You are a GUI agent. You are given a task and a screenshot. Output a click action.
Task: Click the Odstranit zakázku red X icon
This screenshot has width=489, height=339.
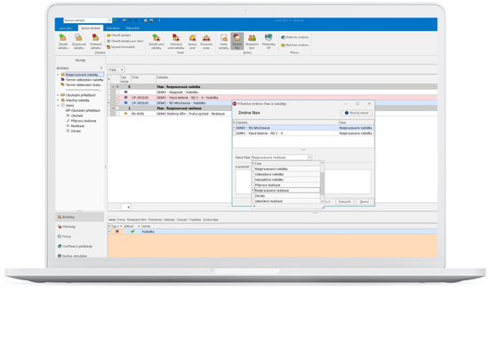(x=95, y=38)
